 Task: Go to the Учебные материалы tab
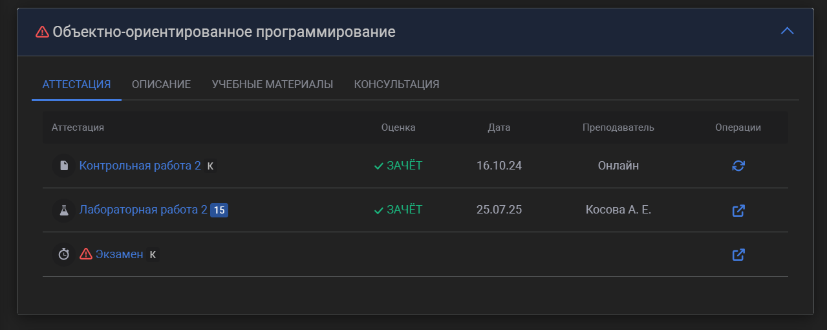point(272,84)
